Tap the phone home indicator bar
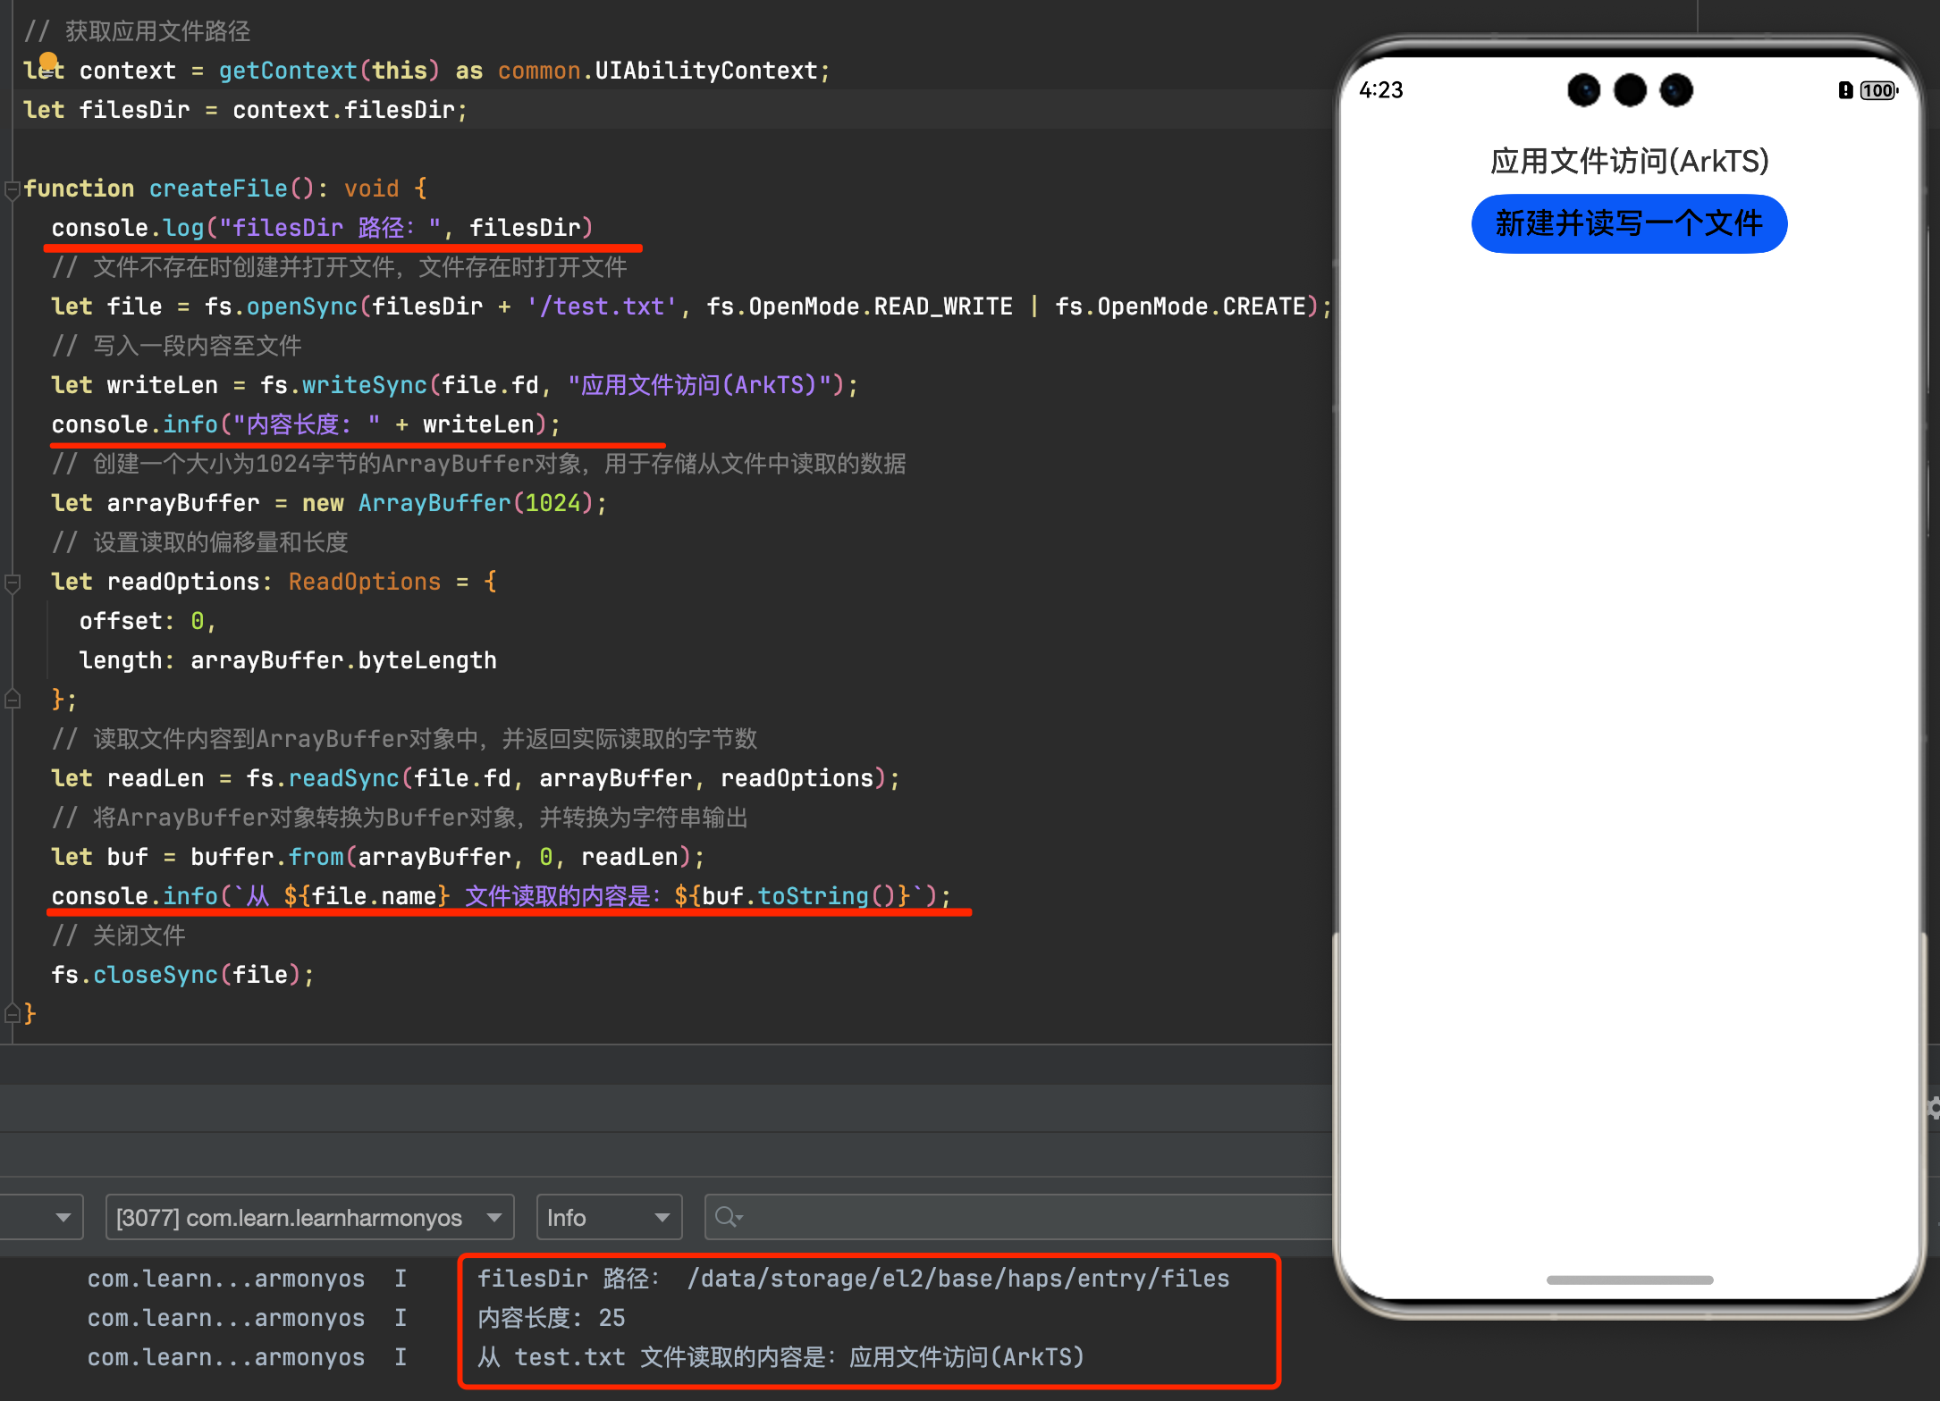Viewport: 1940px width, 1401px height. [x=1629, y=1279]
